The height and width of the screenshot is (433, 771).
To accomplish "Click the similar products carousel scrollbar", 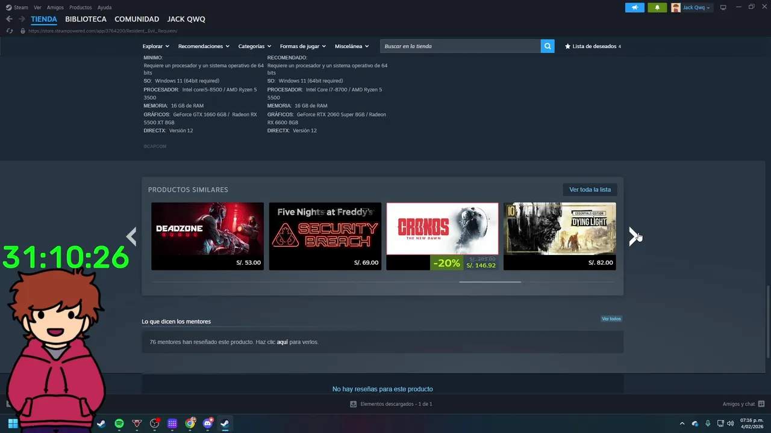I will tap(490, 281).
